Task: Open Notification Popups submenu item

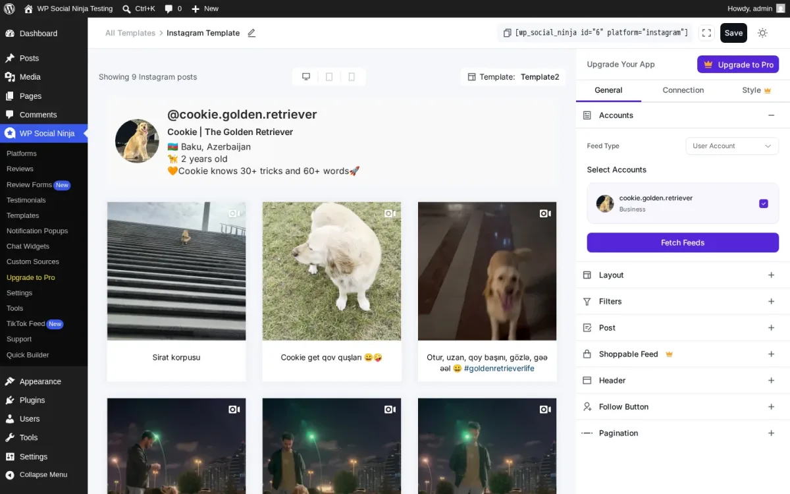Action: click(37, 231)
